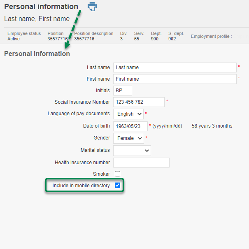Untick Include in mobile directory
This screenshot has width=249, height=249.
[118, 186]
